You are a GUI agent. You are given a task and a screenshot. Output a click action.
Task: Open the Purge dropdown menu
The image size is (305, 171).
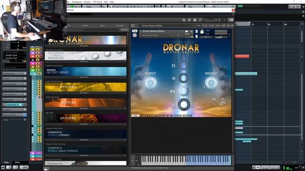coord(187,34)
